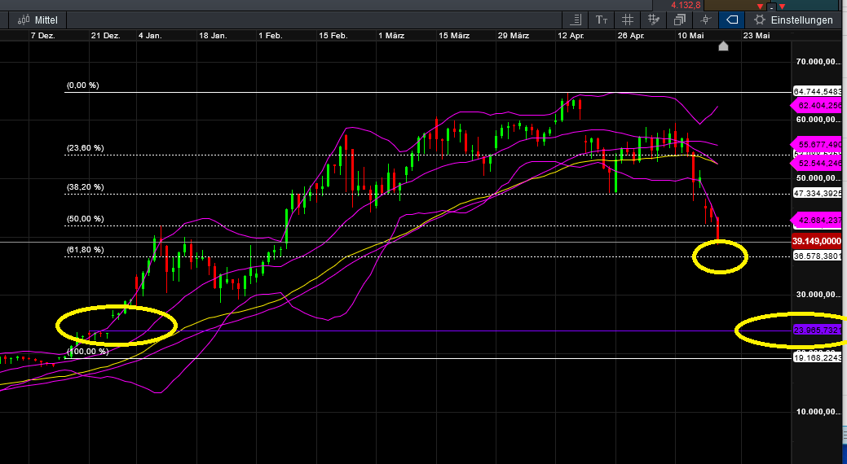
Task: Toggle the candlestick crosshair icon
Action: point(705,20)
